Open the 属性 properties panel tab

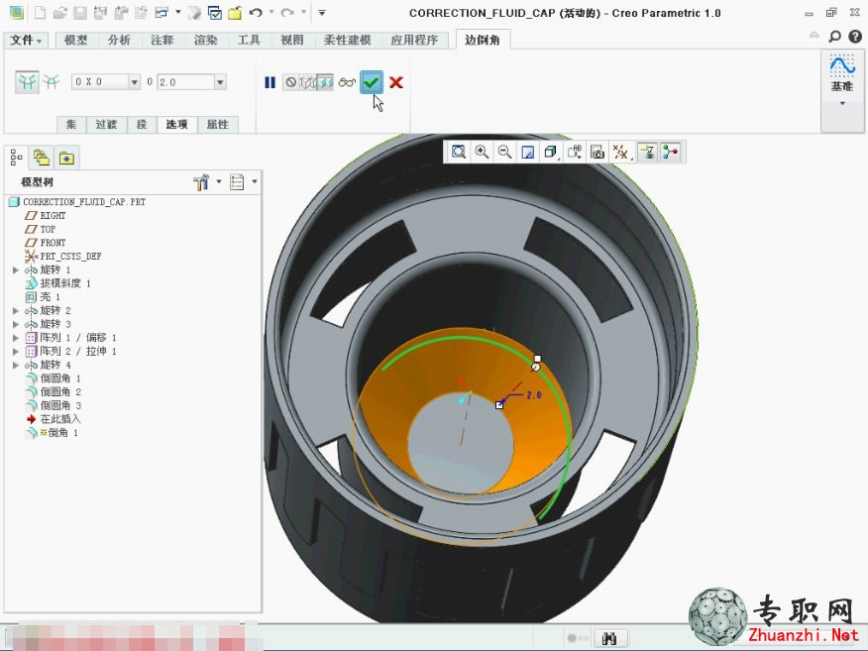point(218,124)
